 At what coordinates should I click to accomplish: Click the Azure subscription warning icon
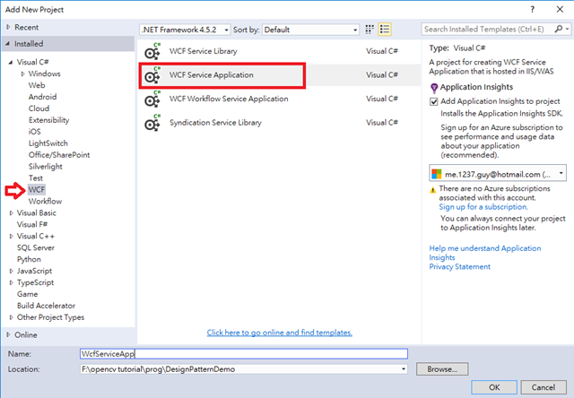click(432, 189)
